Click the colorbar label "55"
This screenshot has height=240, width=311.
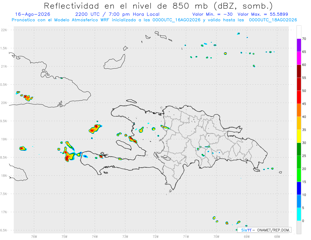click(305, 78)
